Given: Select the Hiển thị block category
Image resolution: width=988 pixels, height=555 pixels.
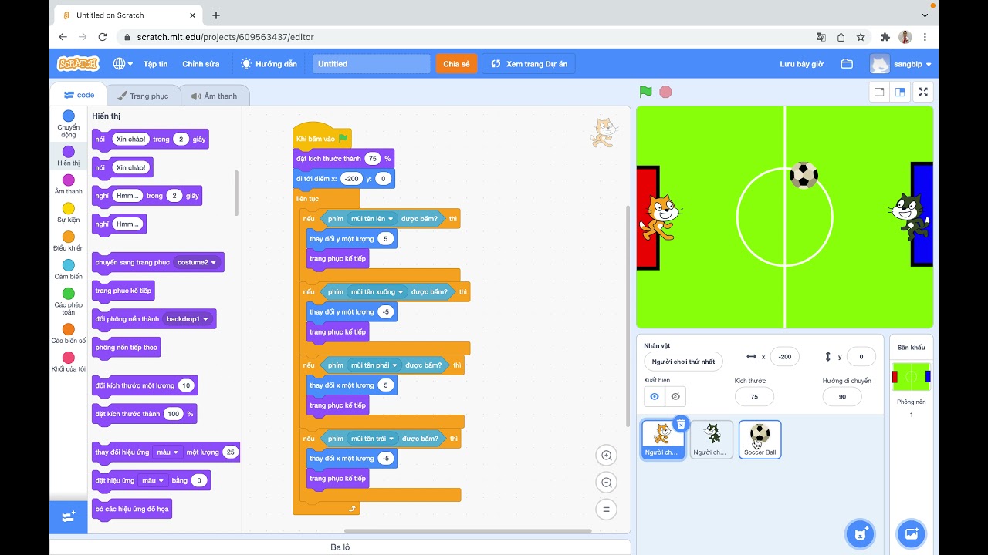Looking at the screenshot, I should [69, 156].
